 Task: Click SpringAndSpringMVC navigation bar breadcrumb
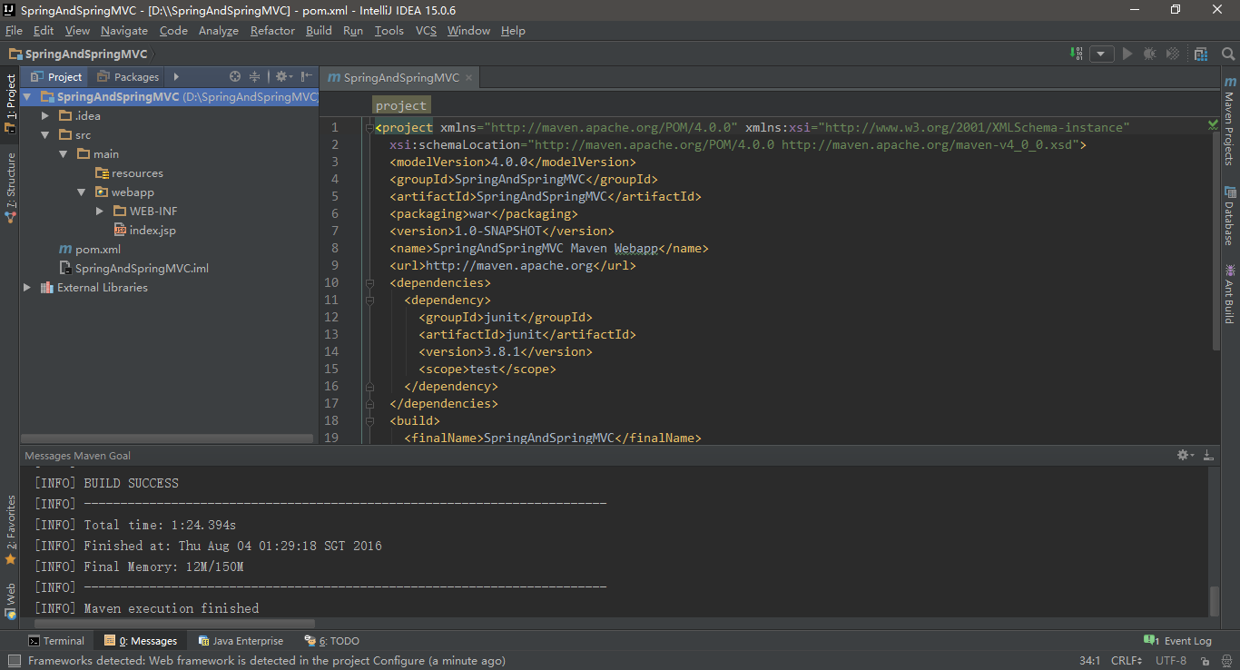(x=78, y=54)
